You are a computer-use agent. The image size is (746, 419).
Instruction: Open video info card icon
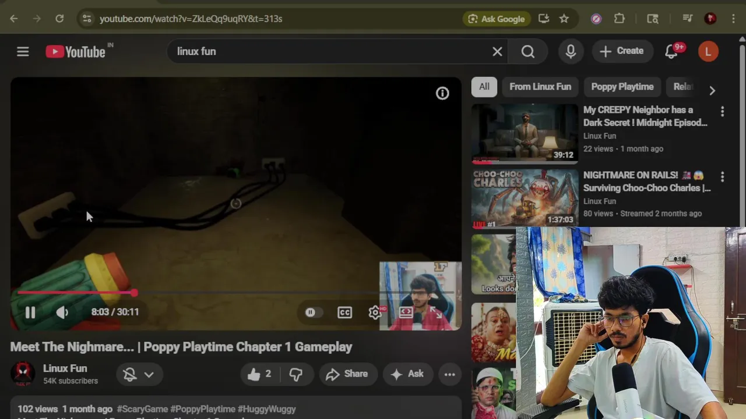442,93
